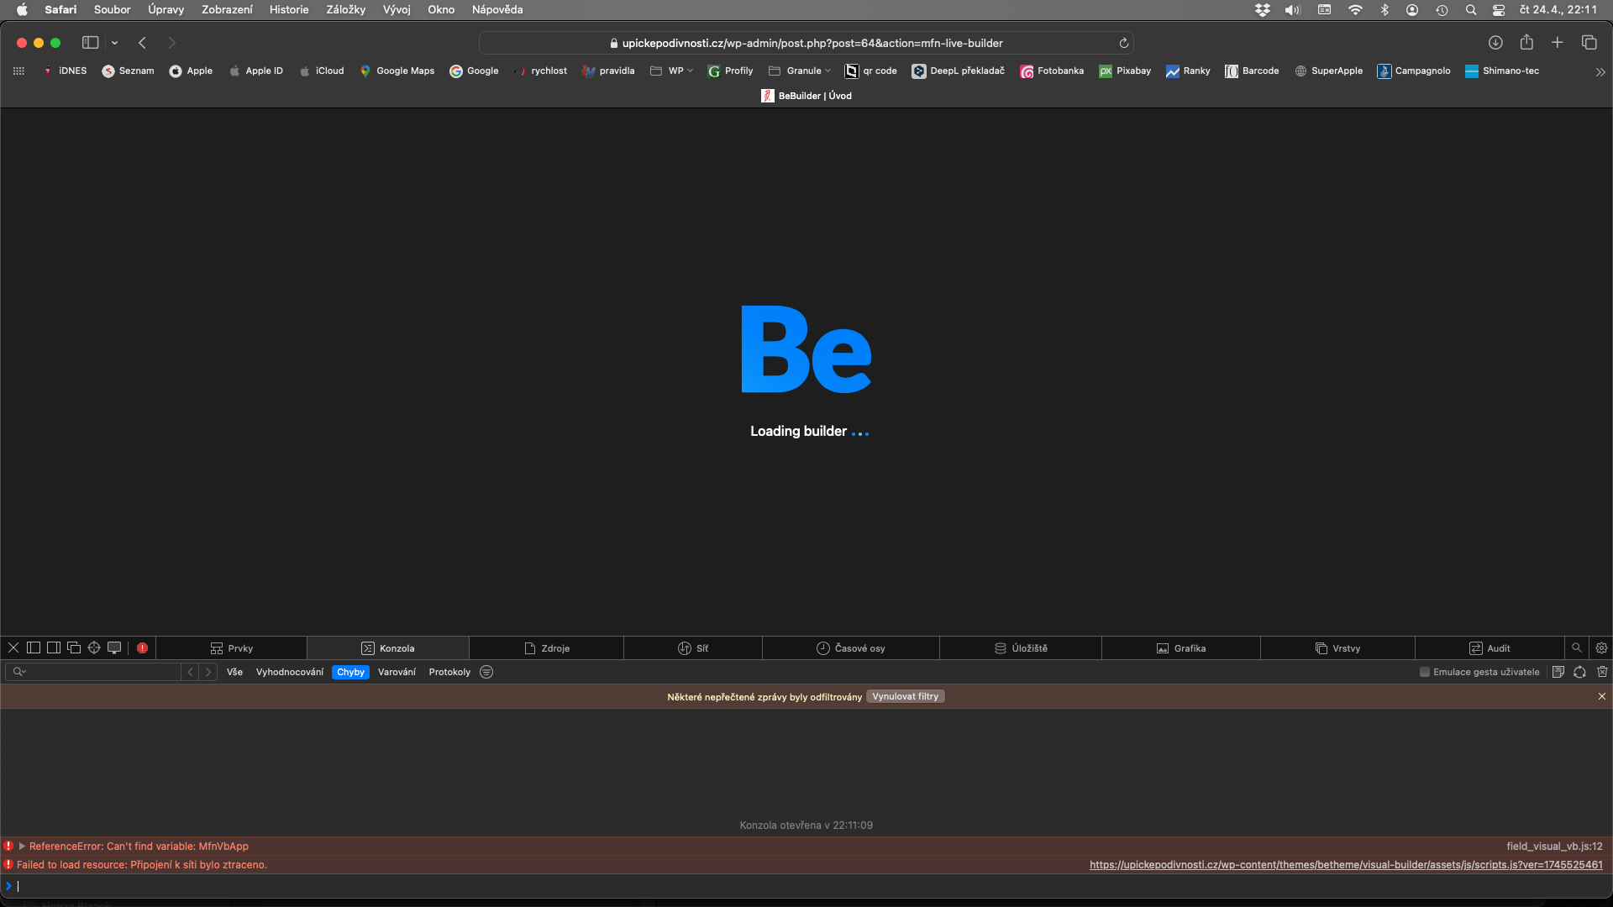Dock inspector to bottom icon
The width and height of the screenshot is (1613, 907).
[x=34, y=647]
